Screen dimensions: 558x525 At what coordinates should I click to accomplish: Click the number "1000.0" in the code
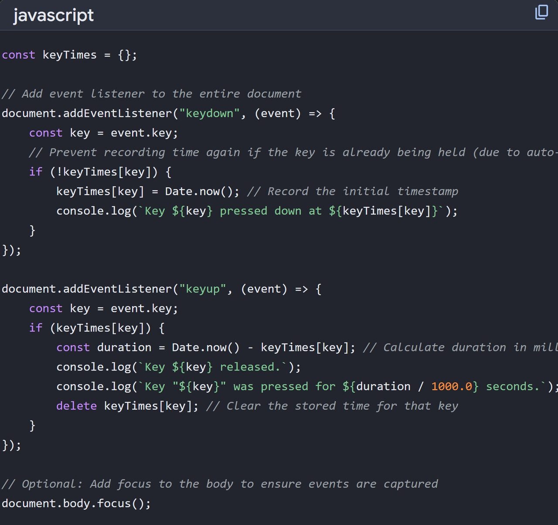[452, 387]
